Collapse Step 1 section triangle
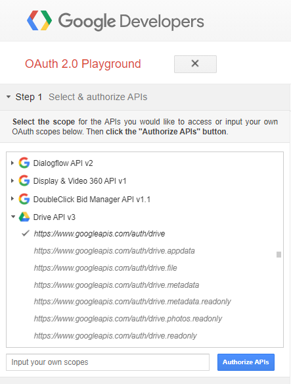291x384 pixels. [9, 97]
